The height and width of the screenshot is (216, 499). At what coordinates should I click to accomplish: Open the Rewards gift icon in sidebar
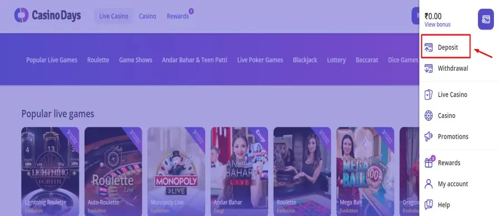[429, 163]
